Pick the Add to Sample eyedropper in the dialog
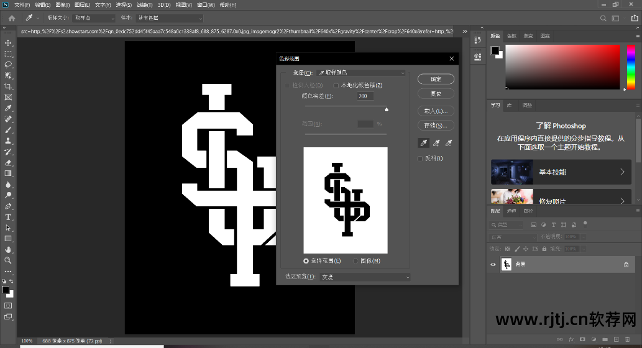Viewport: 642px width, 348px height. (x=436, y=143)
